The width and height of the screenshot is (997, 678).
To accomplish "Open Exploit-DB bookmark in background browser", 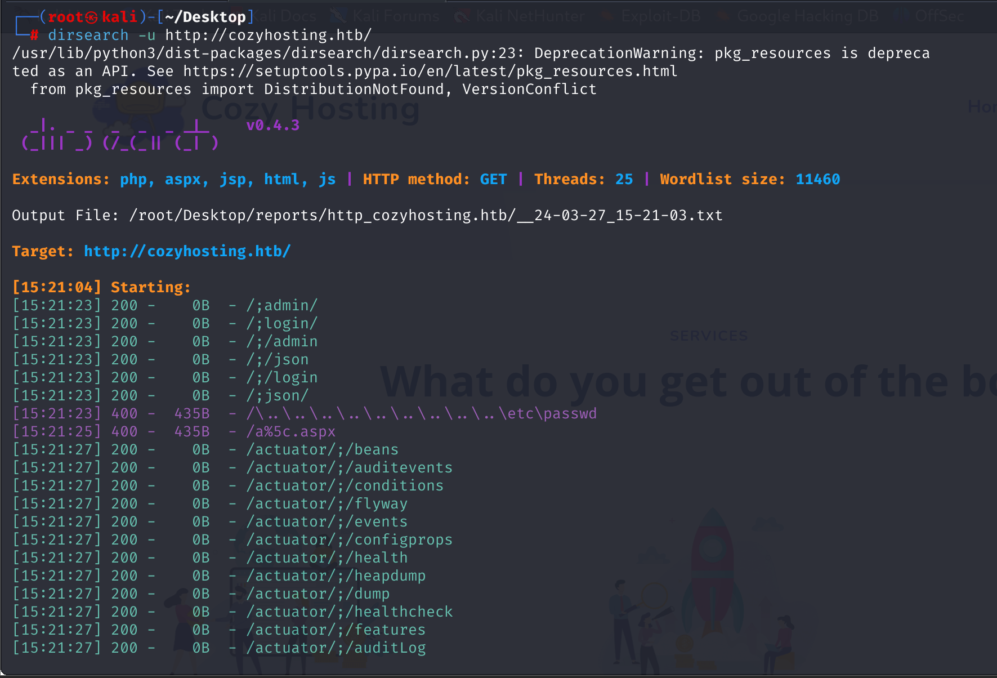I will click(652, 16).
